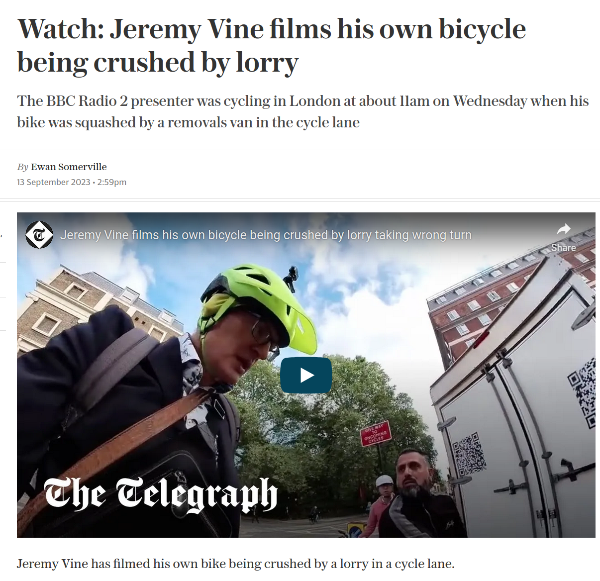Viewport: 600px width, 581px height.
Task: Click the paragraph beginning 'Jeremy Vine has filmed'
Action: coord(236,564)
